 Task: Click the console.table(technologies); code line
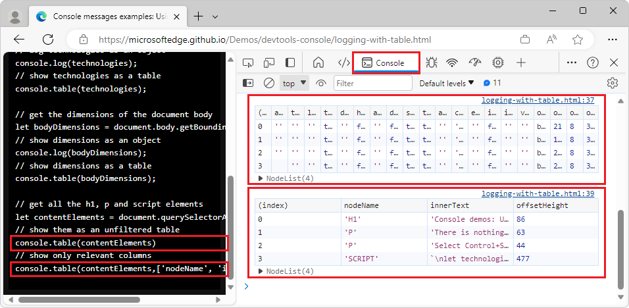click(x=81, y=89)
